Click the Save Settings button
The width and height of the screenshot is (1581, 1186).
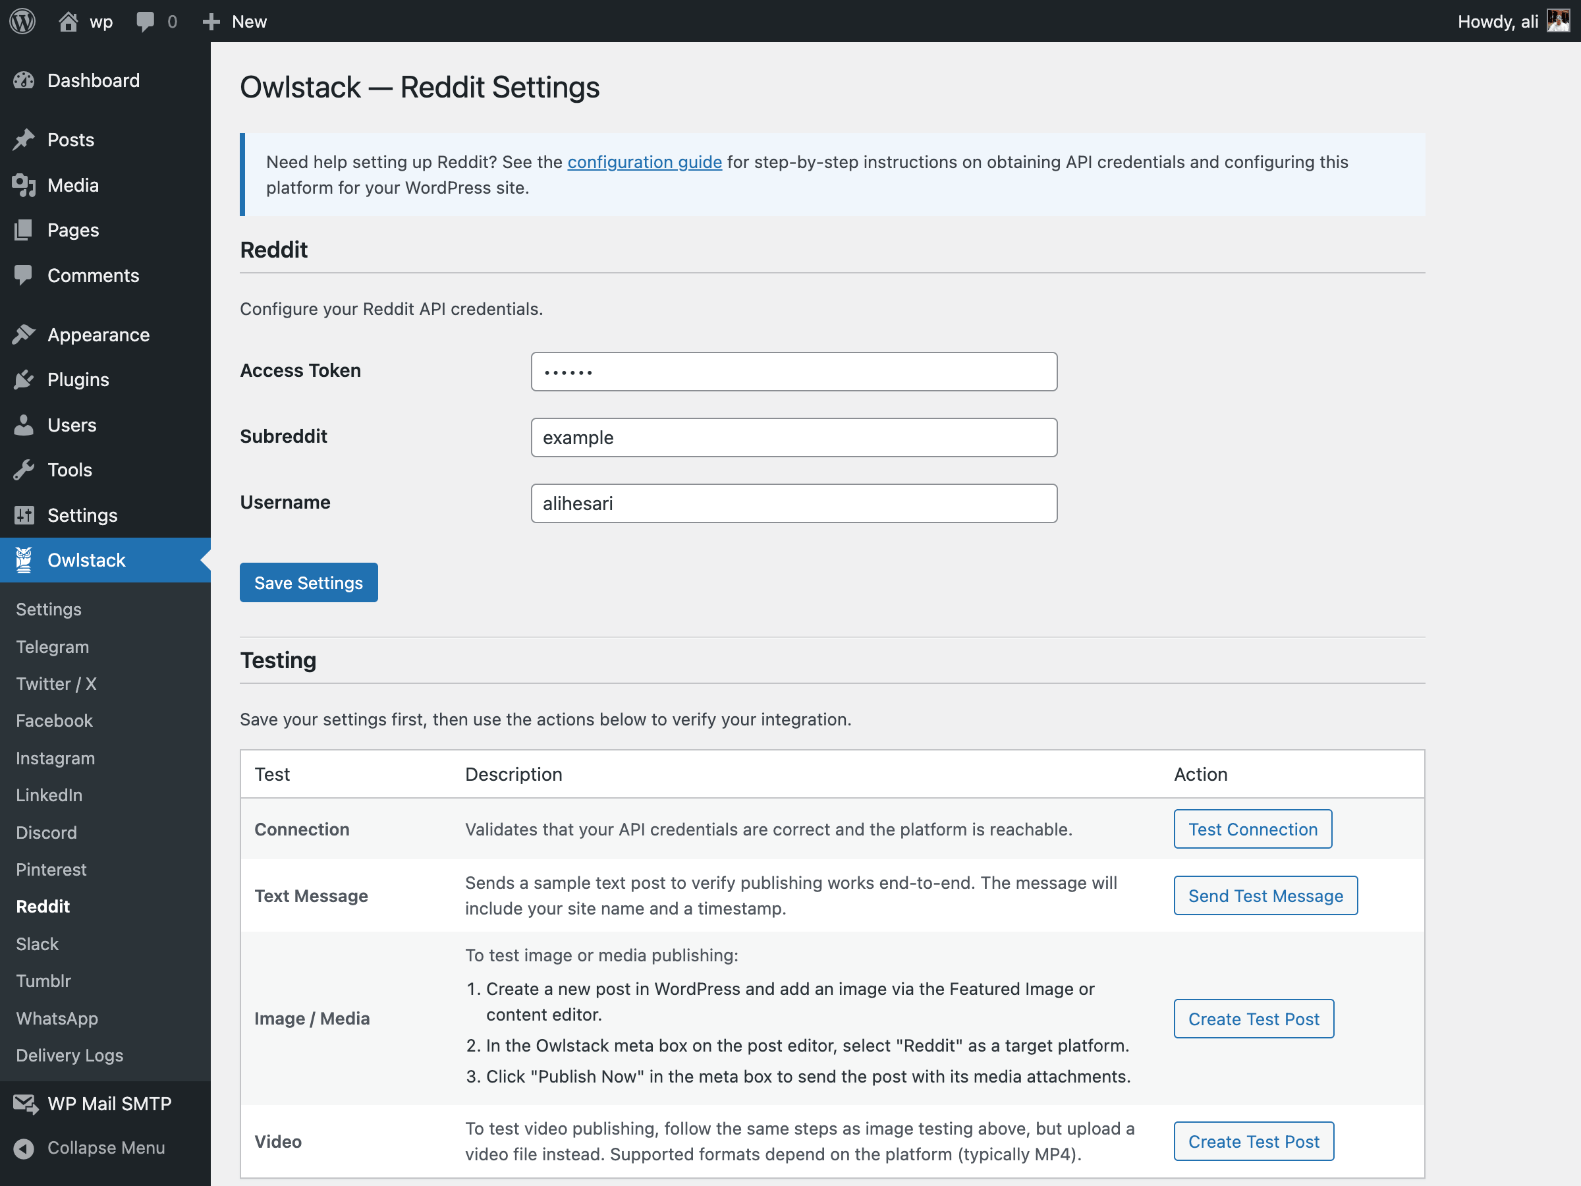point(308,582)
